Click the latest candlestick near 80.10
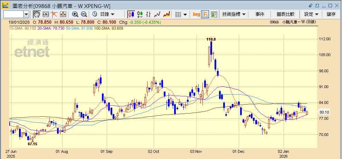This screenshot has width=342, height=159. pyautogui.click(x=307, y=113)
